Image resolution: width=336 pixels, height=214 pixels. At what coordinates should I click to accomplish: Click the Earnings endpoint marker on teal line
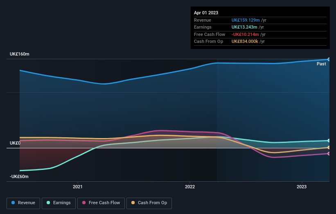329,140
